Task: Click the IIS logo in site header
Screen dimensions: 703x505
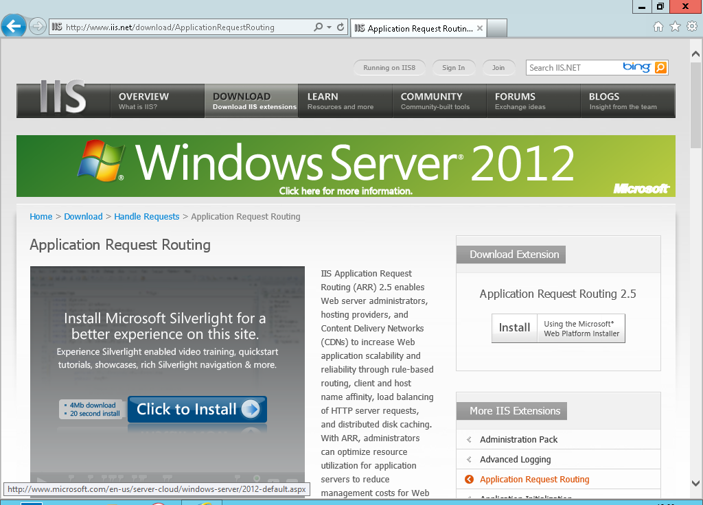Action: coord(62,97)
